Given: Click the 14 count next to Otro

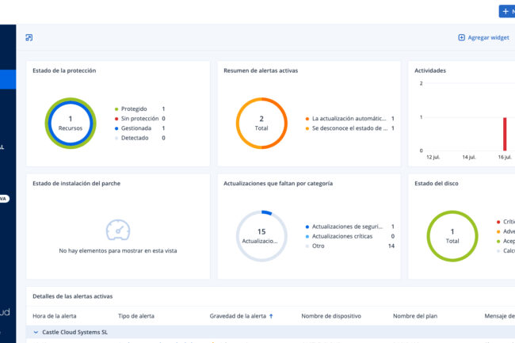Looking at the screenshot, I should [391, 246].
